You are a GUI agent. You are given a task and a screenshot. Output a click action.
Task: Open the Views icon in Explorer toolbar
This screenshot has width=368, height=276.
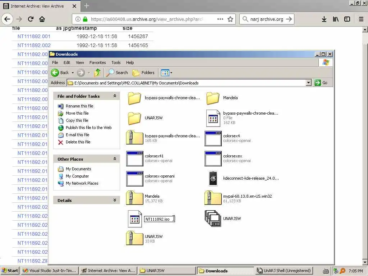(x=165, y=73)
